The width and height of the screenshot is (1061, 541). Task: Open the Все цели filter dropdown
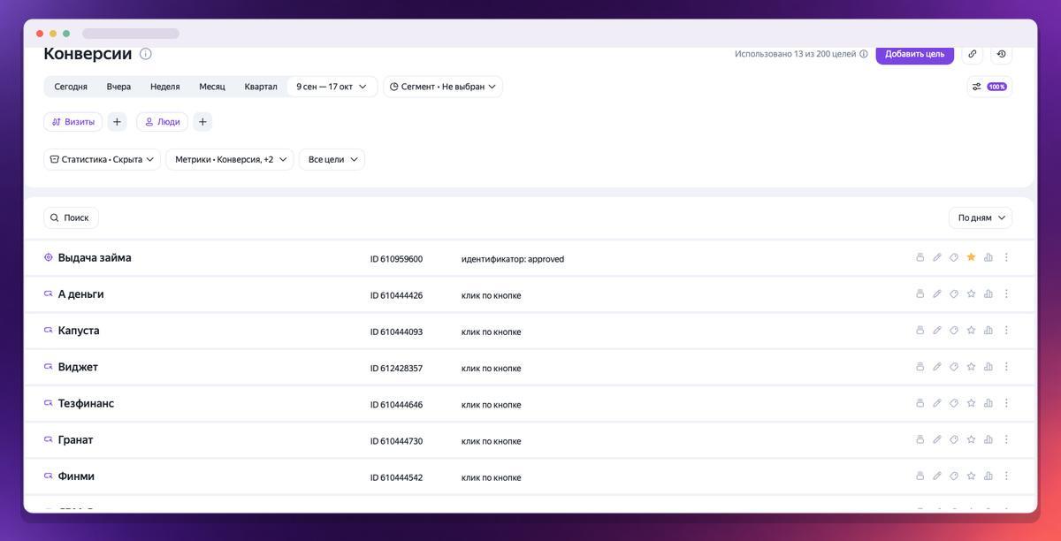[332, 159]
